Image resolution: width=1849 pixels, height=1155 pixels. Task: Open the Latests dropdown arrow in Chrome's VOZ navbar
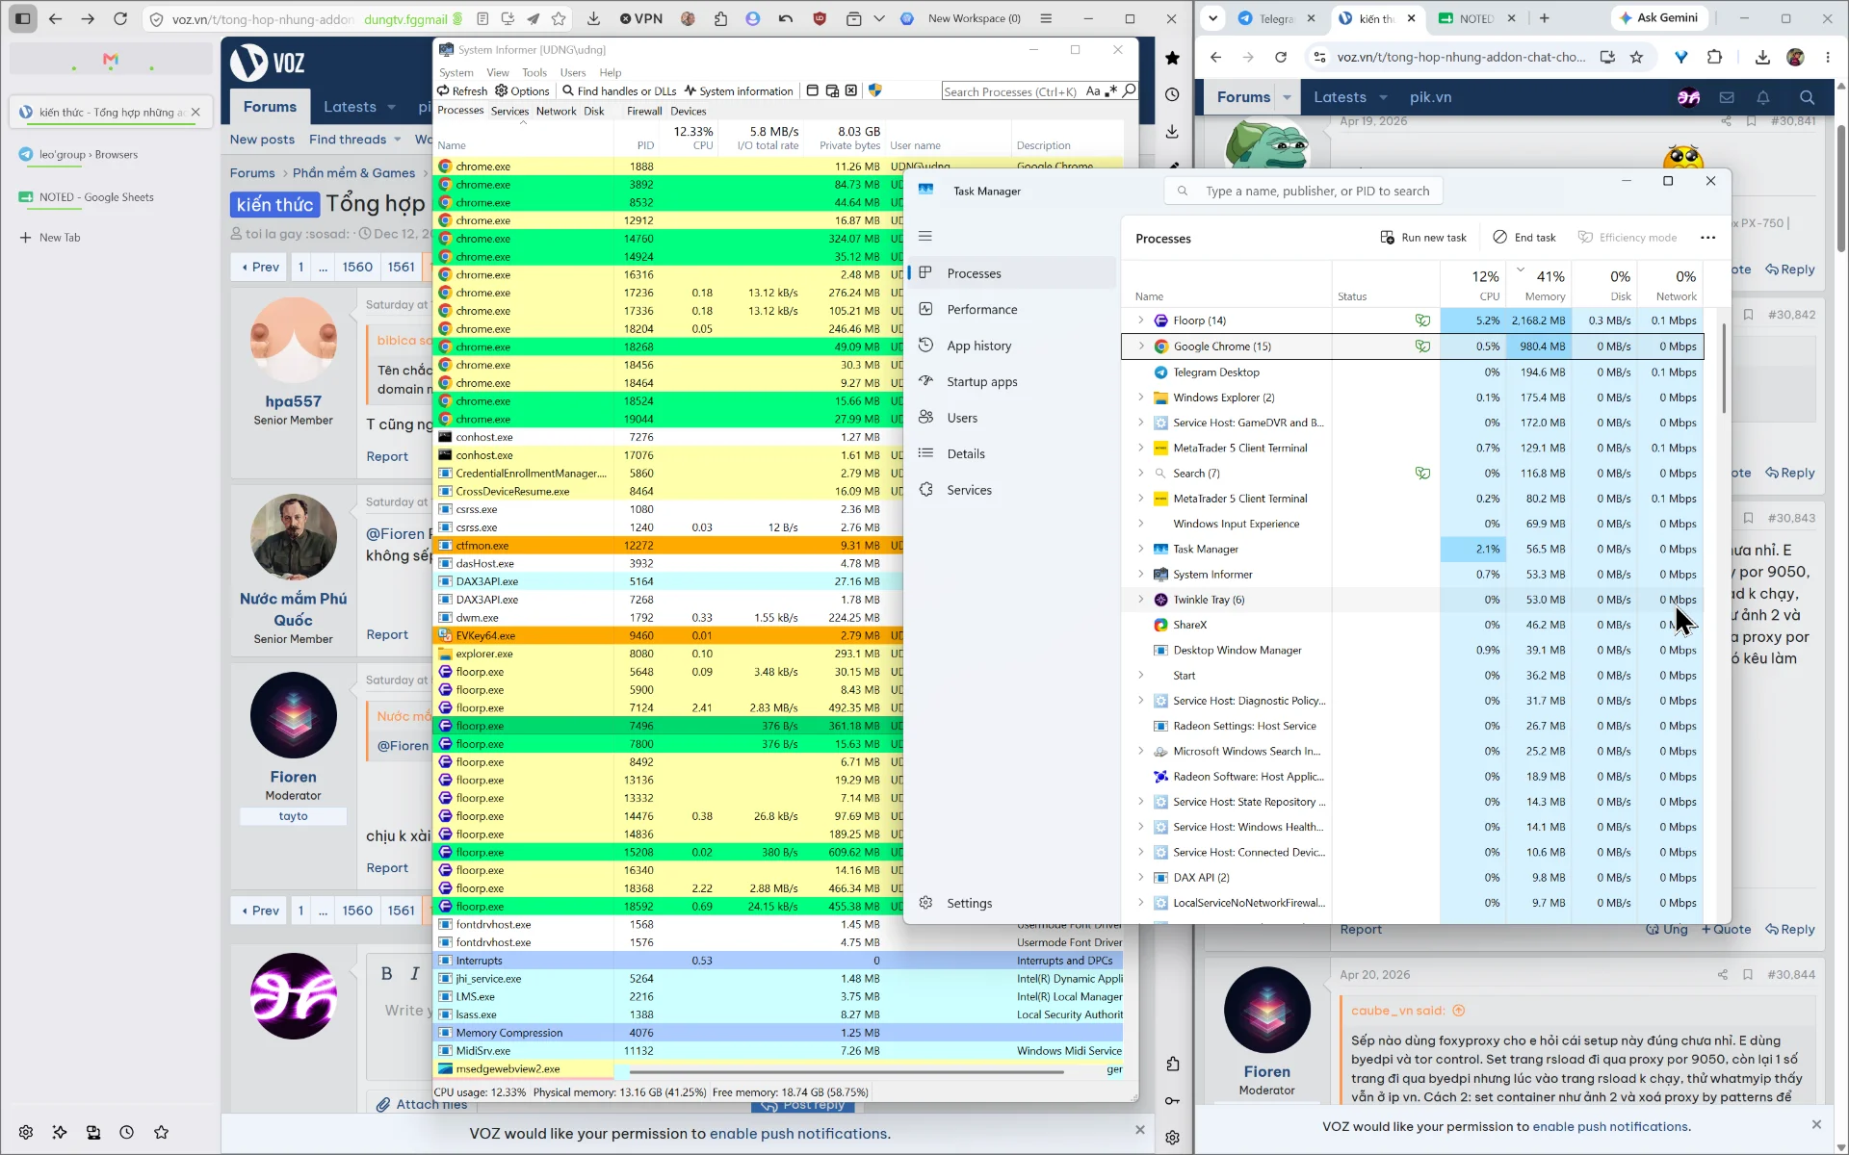pyautogui.click(x=1383, y=97)
